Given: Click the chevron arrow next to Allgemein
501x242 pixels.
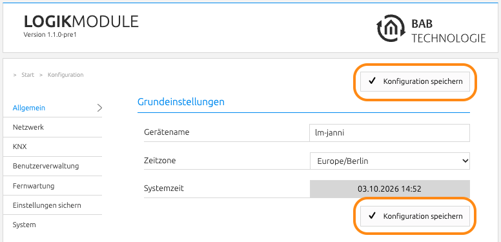Looking at the screenshot, I should (99, 108).
